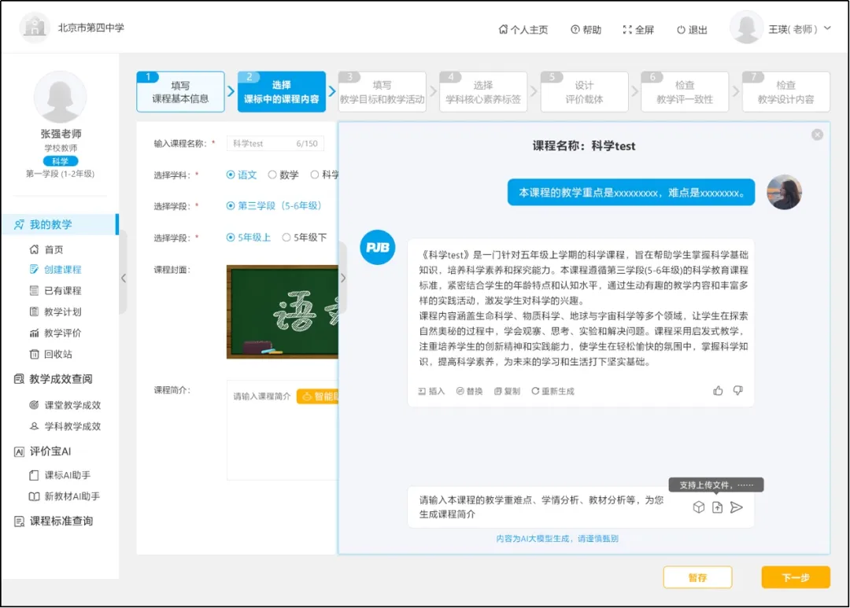Image resolution: width=850 pixels, height=608 pixels.
Task: Click 复制 to copy the AI response
Action: (x=507, y=391)
